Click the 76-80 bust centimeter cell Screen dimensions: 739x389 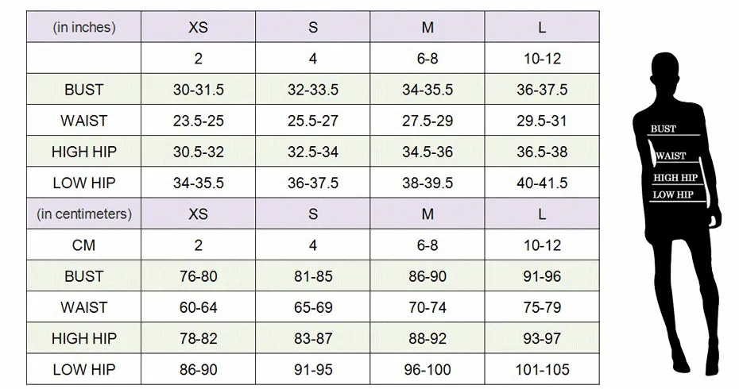click(199, 276)
